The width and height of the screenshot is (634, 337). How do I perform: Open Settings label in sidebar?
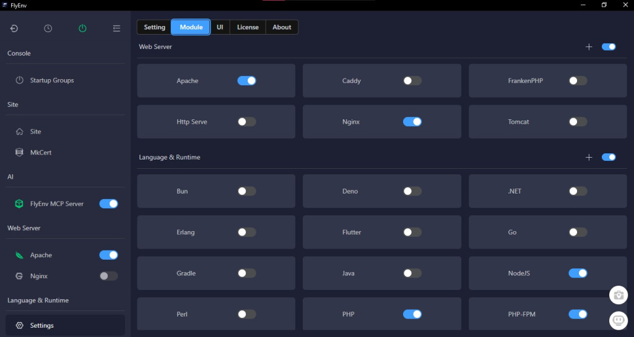coord(41,325)
